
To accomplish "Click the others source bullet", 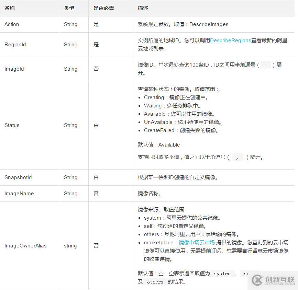I will [191, 234].
